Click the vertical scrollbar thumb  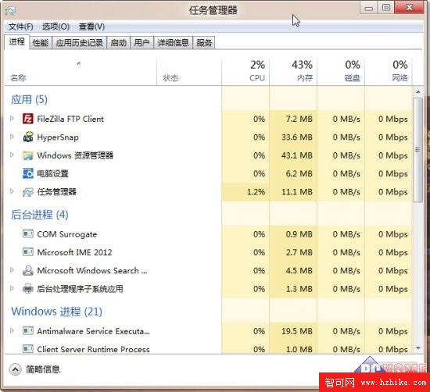point(418,150)
